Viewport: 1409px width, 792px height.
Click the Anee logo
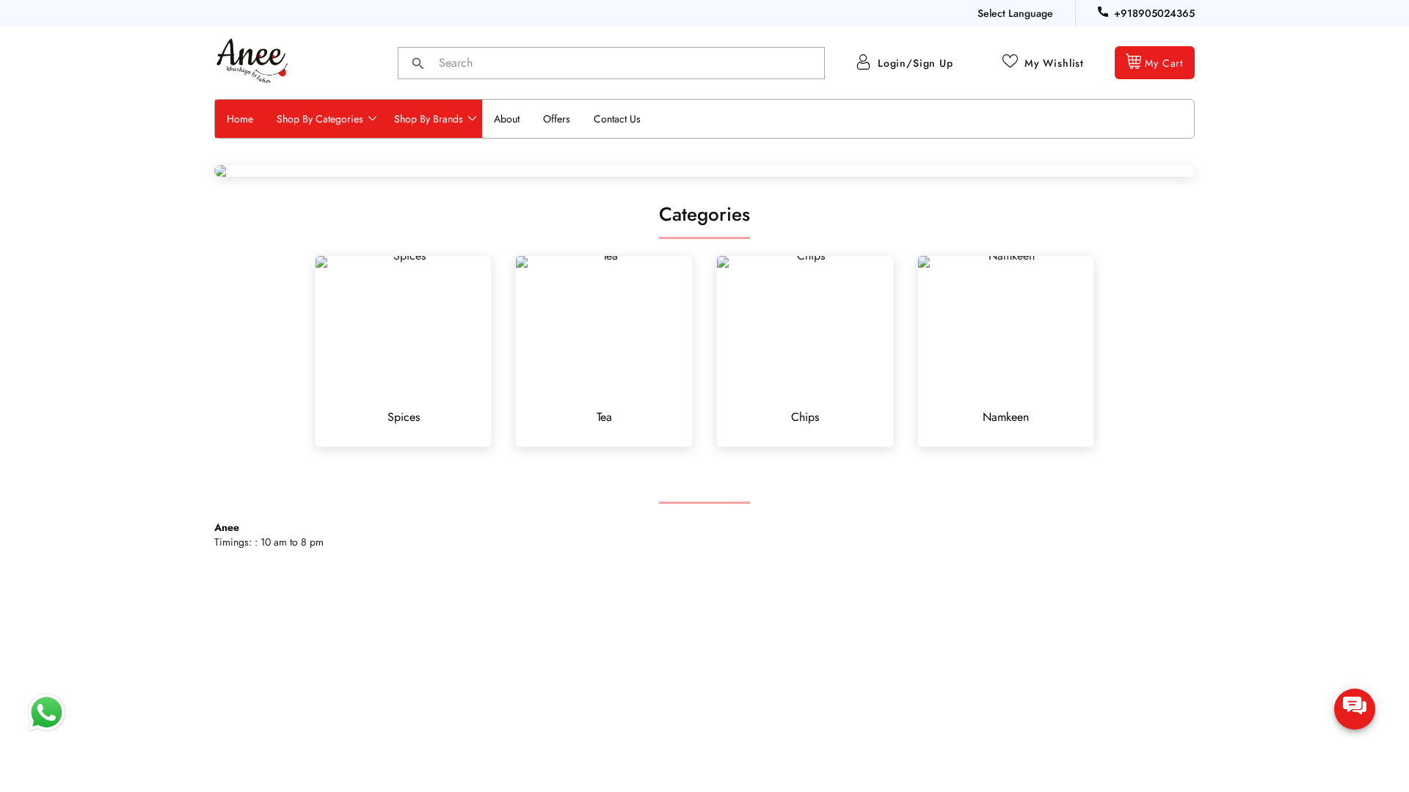click(252, 61)
